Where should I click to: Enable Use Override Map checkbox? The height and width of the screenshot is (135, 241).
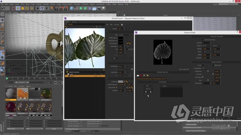(203, 40)
